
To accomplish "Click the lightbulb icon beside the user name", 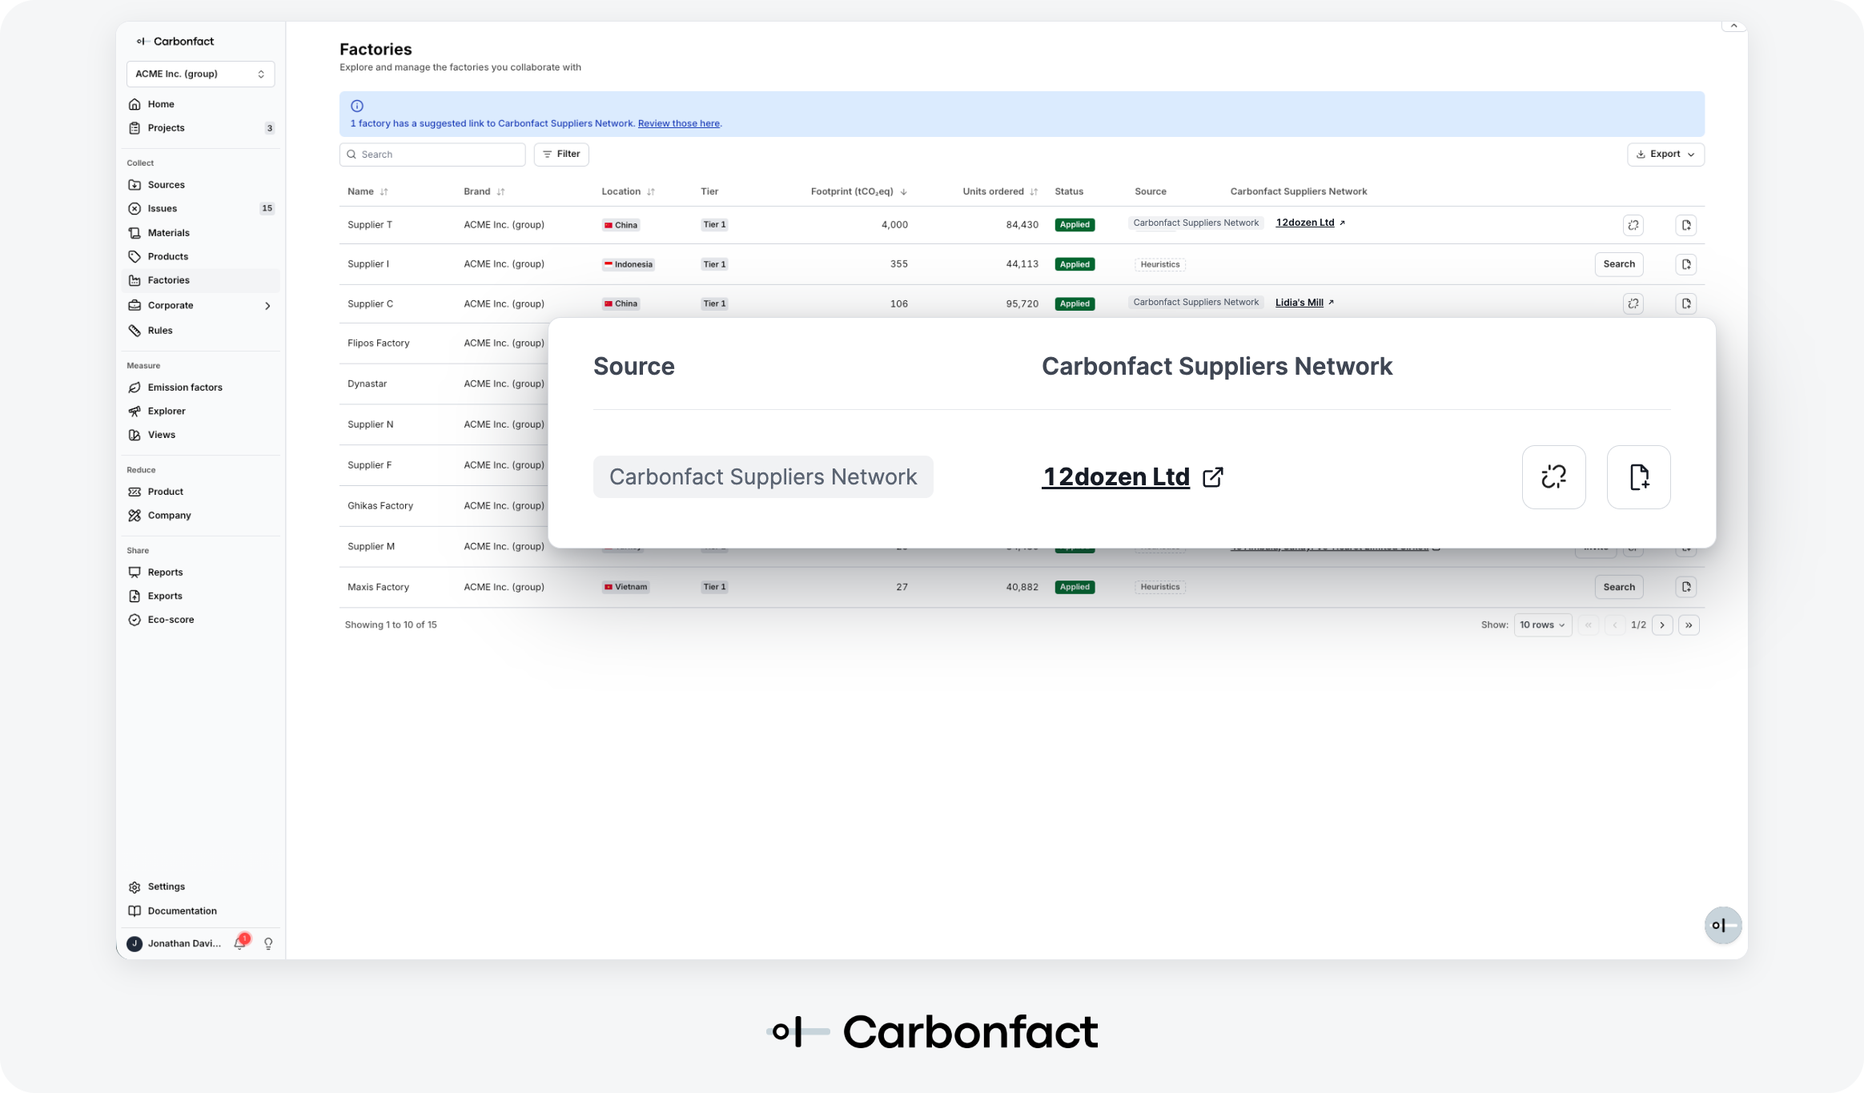I will pos(268,944).
